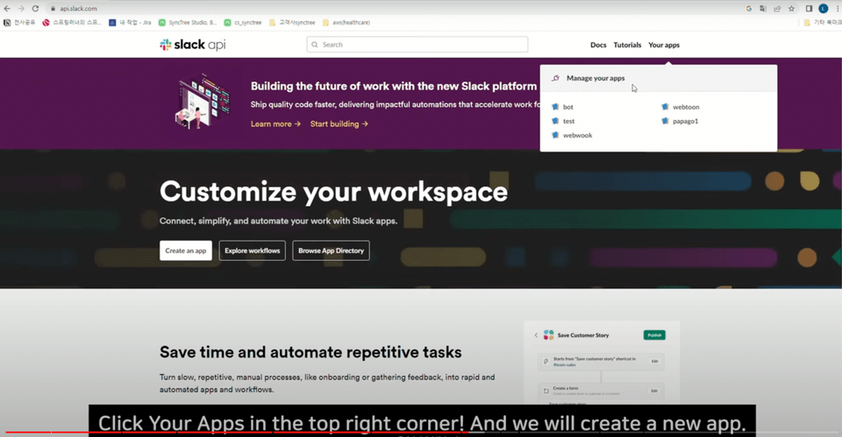Viewport: 842px width, 437px height.
Task: Click Explore workflows button
Action: 253,250
